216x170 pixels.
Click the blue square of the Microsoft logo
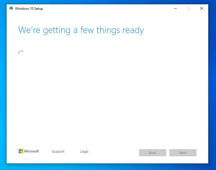tap(20, 152)
